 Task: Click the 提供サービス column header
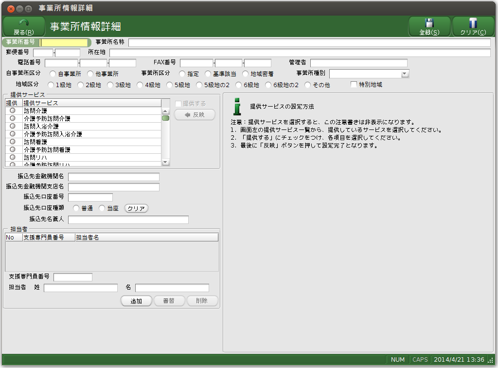(92, 103)
